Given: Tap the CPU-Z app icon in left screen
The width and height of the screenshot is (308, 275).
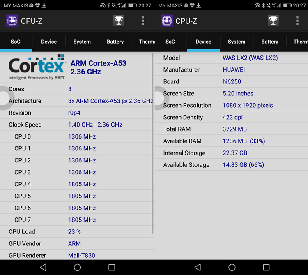Looking at the screenshot, I should (12, 21).
